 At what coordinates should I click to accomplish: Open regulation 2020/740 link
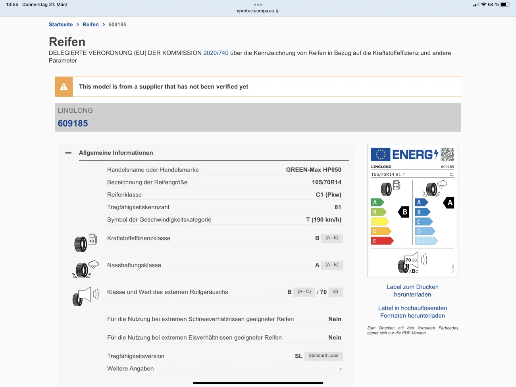click(216, 53)
